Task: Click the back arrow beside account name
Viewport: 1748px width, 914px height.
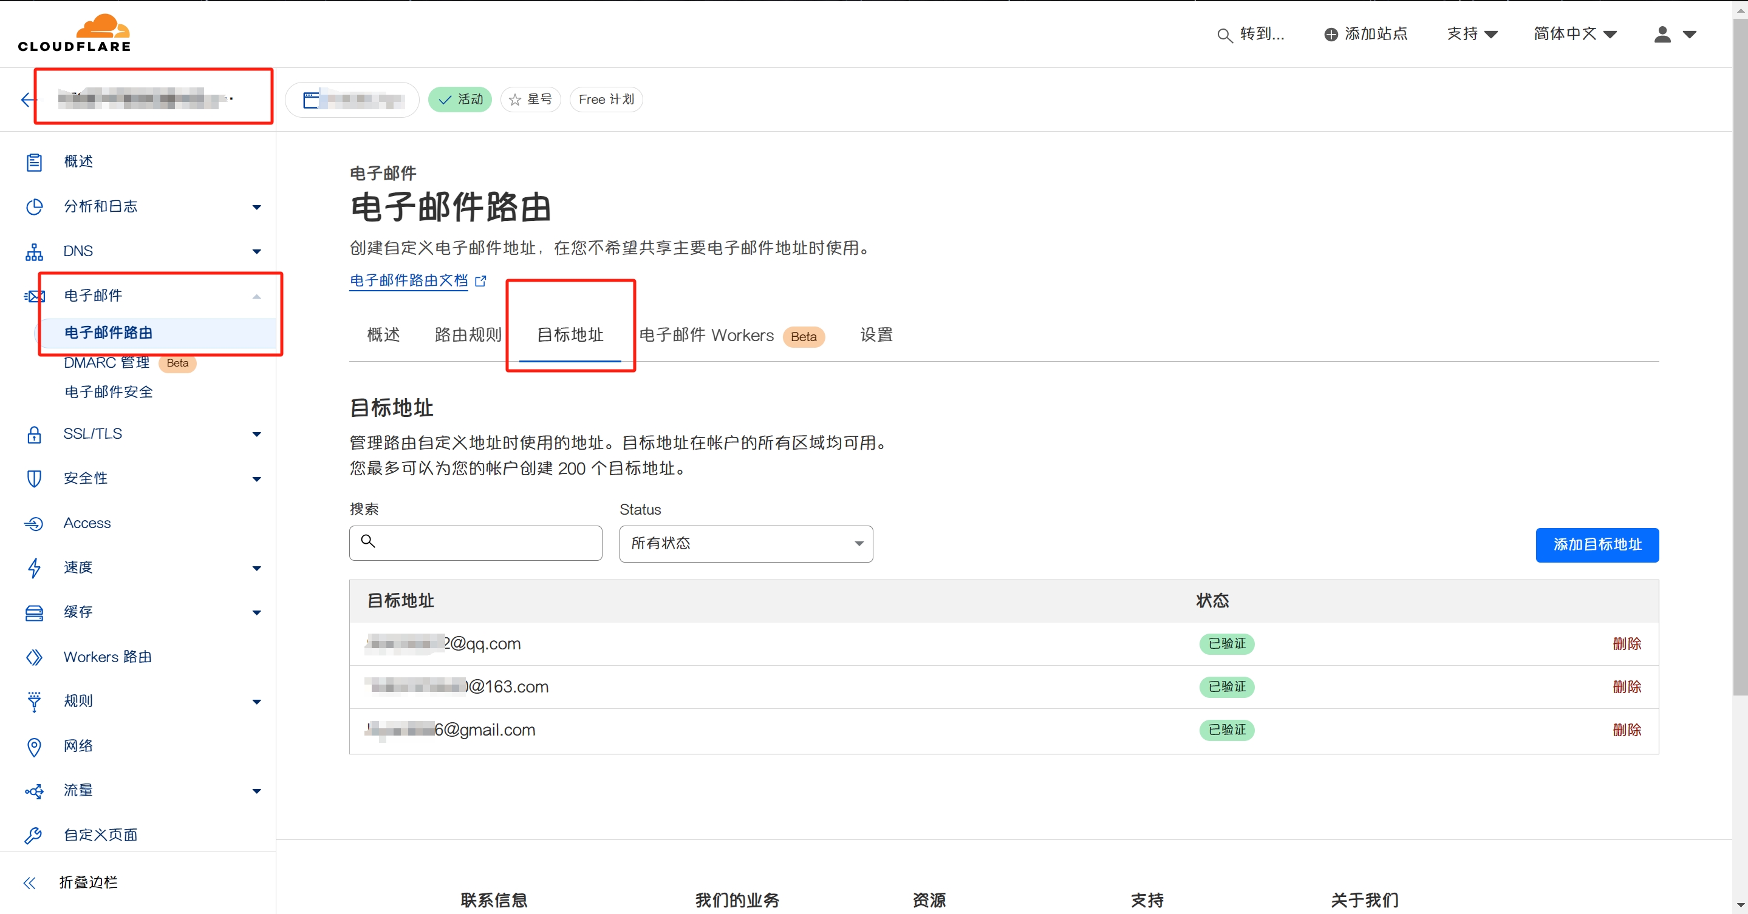Action: pyautogui.click(x=27, y=100)
